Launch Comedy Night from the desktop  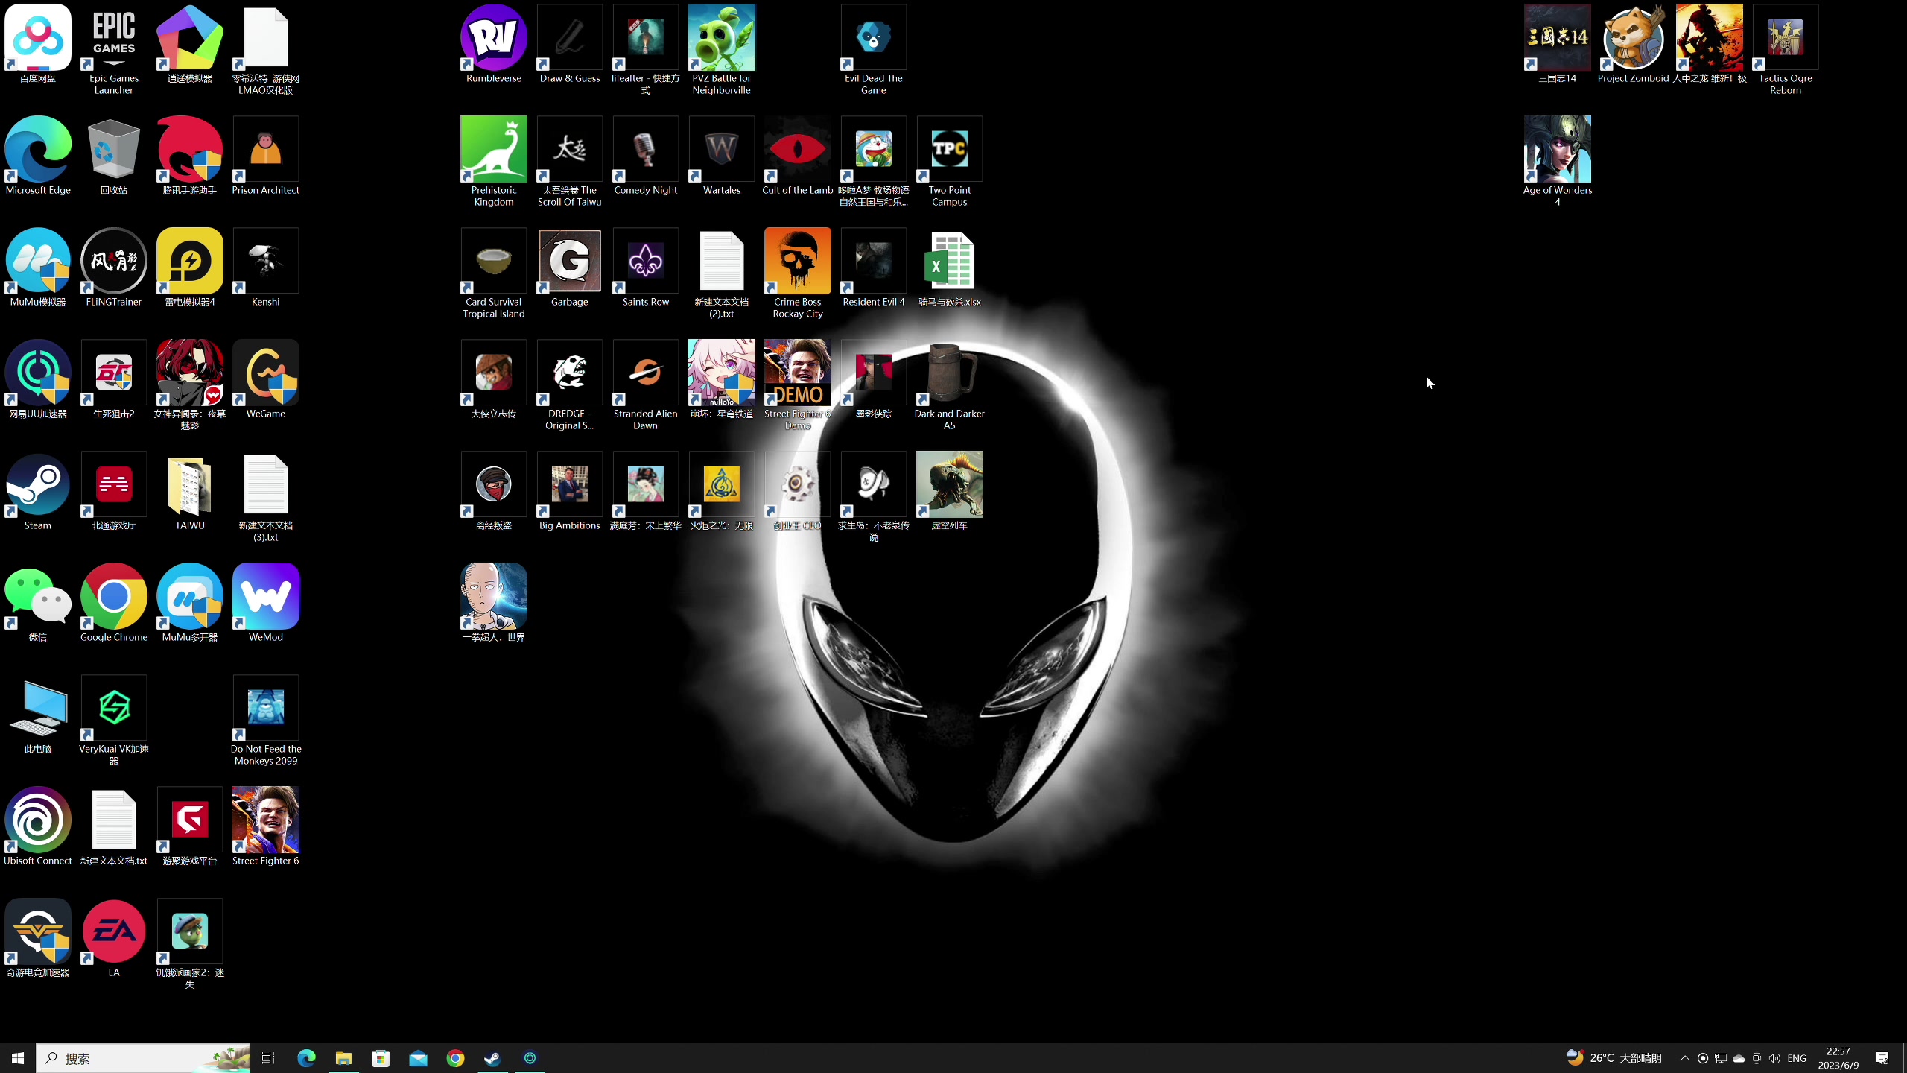pos(646,156)
